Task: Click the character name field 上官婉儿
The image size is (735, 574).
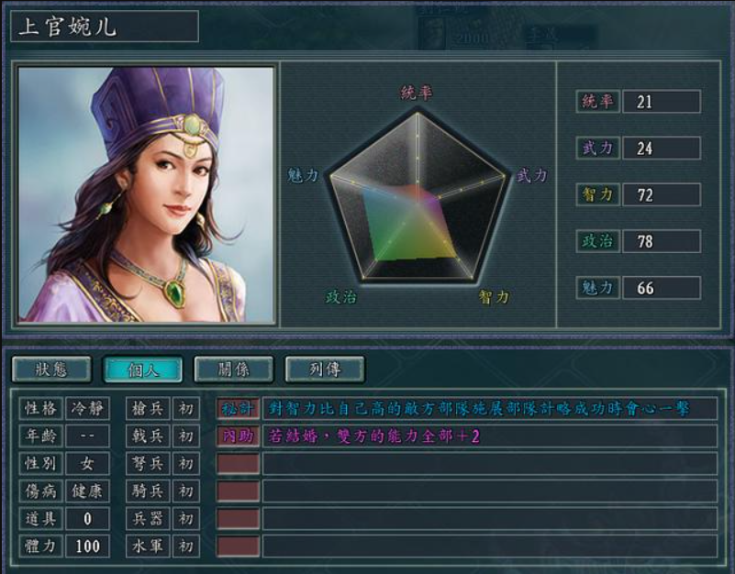Action: tap(105, 27)
